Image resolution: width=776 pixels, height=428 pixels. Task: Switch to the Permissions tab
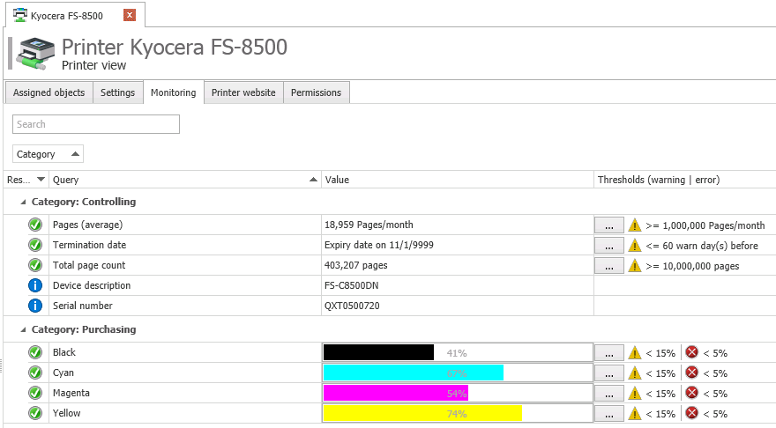(316, 92)
